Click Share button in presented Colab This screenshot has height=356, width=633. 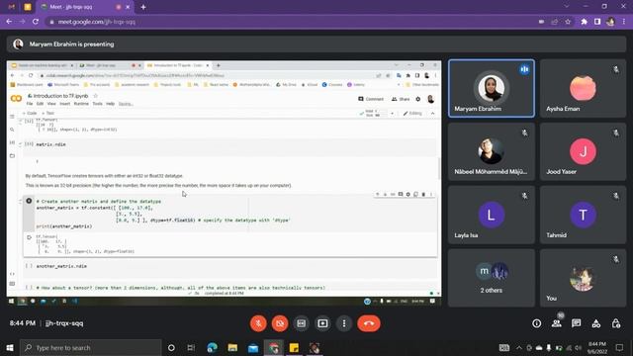point(401,99)
